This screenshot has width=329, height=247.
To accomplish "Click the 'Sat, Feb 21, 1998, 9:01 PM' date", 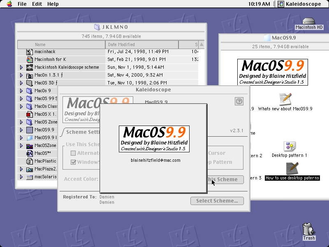I will (137, 59).
